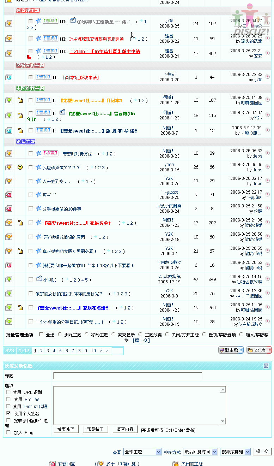Click blue star icon beside 真正嗳祢的女囝
274x466 pixels.
[x=38, y=251]
